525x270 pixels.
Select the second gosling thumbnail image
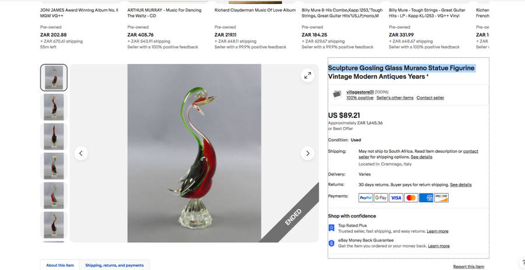[54, 107]
